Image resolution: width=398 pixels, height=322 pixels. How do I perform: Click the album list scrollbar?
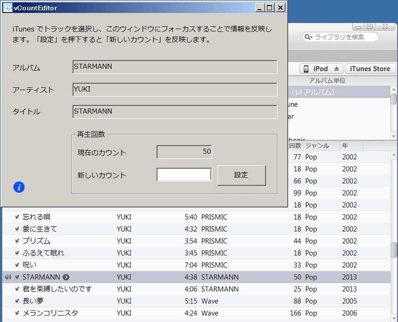[x=394, y=98]
